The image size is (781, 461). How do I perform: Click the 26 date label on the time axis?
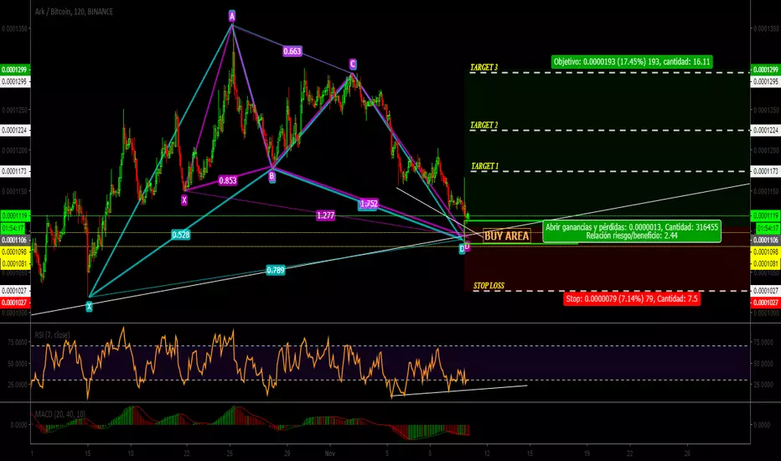click(x=687, y=453)
